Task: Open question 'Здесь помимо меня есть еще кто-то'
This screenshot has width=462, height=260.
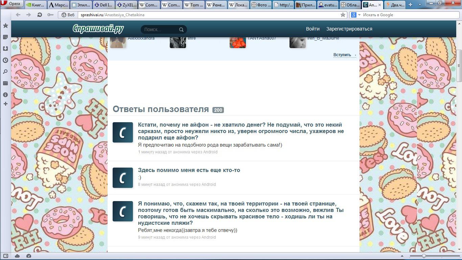Action: click(189, 170)
